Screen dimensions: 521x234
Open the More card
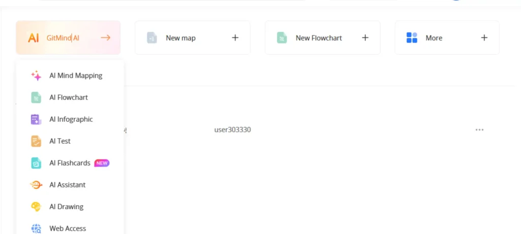(447, 38)
